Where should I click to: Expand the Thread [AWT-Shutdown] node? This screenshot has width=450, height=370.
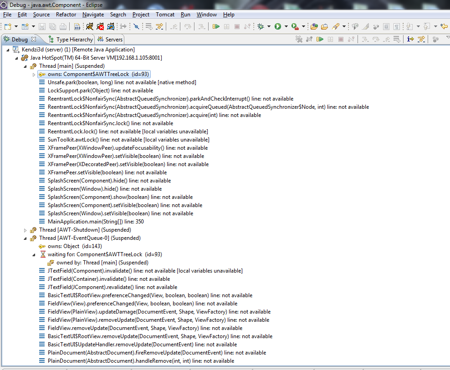[26, 230]
